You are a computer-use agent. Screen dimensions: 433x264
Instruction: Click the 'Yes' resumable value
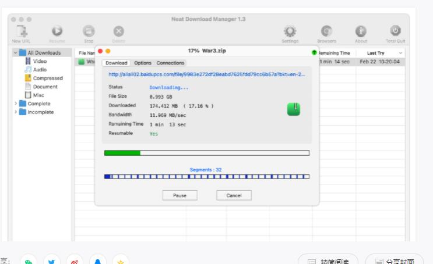(153, 134)
